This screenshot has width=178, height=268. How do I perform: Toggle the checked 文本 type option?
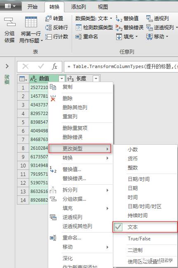pos(145,227)
